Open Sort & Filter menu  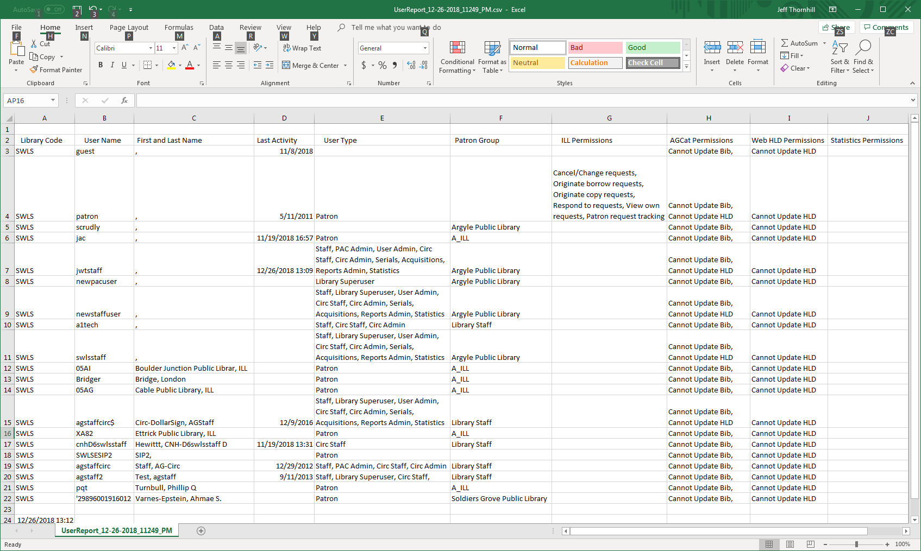(x=839, y=57)
